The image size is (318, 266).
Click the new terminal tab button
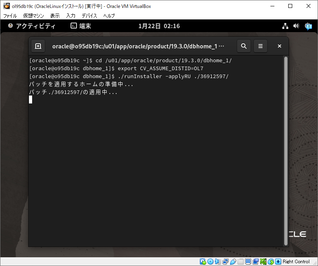click(x=38, y=46)
